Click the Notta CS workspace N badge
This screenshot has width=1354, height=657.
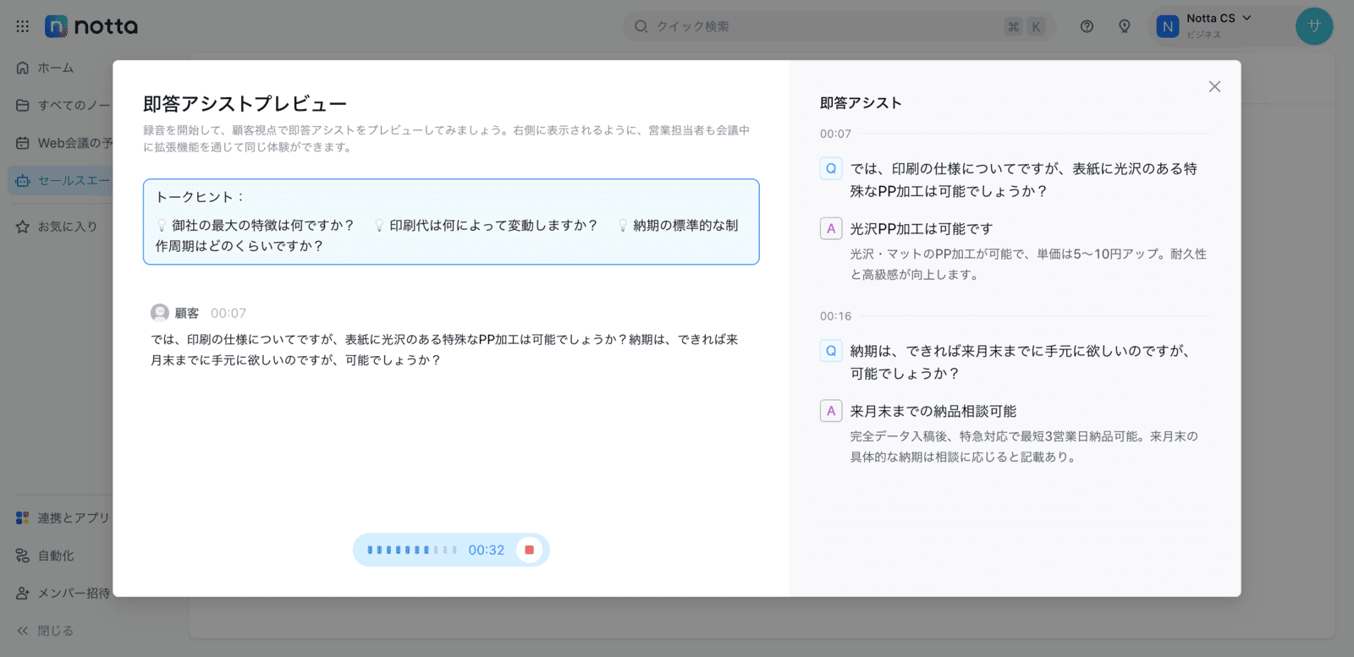(1168, 26)
